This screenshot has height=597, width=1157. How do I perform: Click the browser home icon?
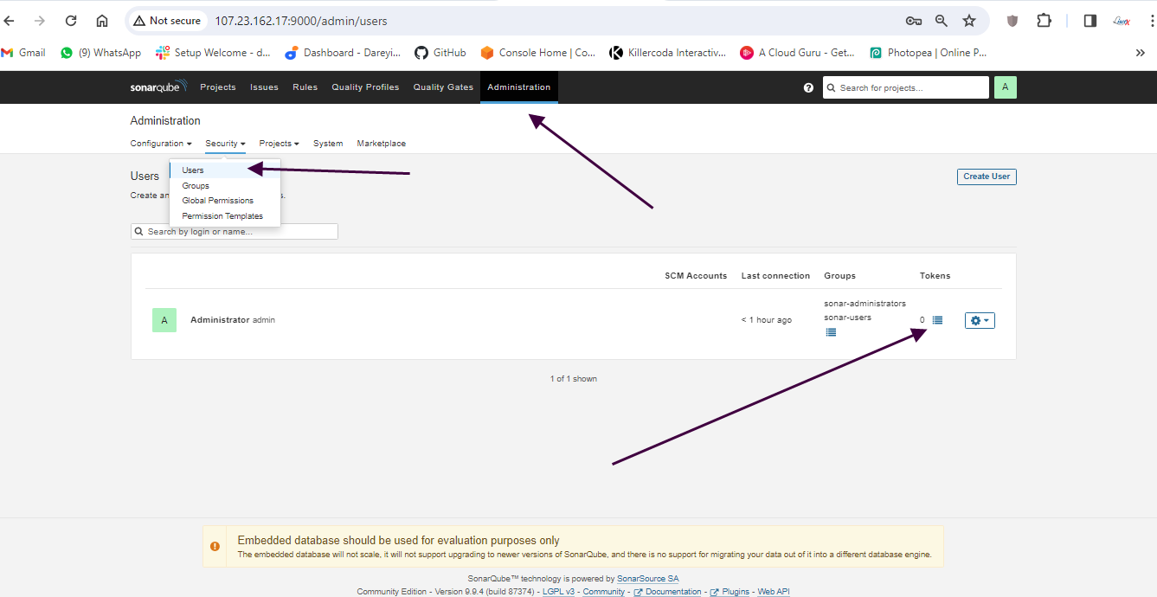[x=102, y=21]
